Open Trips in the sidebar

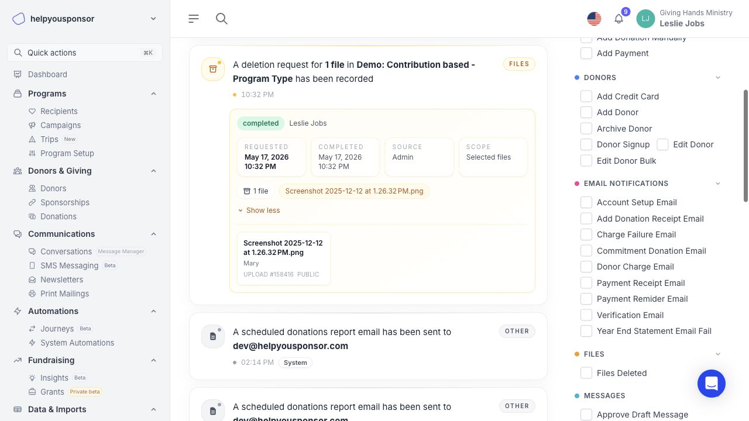(49, 139)
